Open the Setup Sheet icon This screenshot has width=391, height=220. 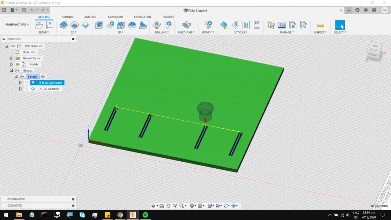coord(257,25)
